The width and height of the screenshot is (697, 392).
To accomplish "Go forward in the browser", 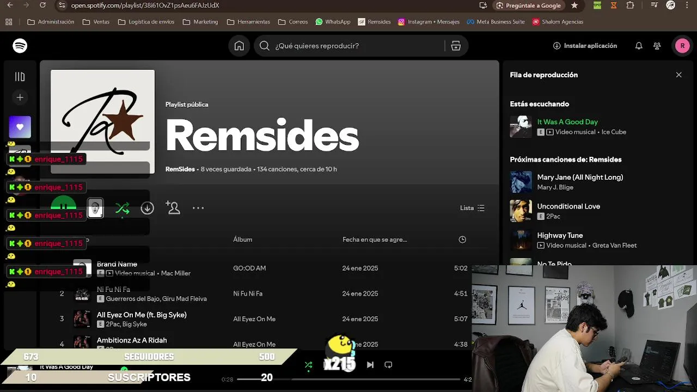I will [26, 5].
